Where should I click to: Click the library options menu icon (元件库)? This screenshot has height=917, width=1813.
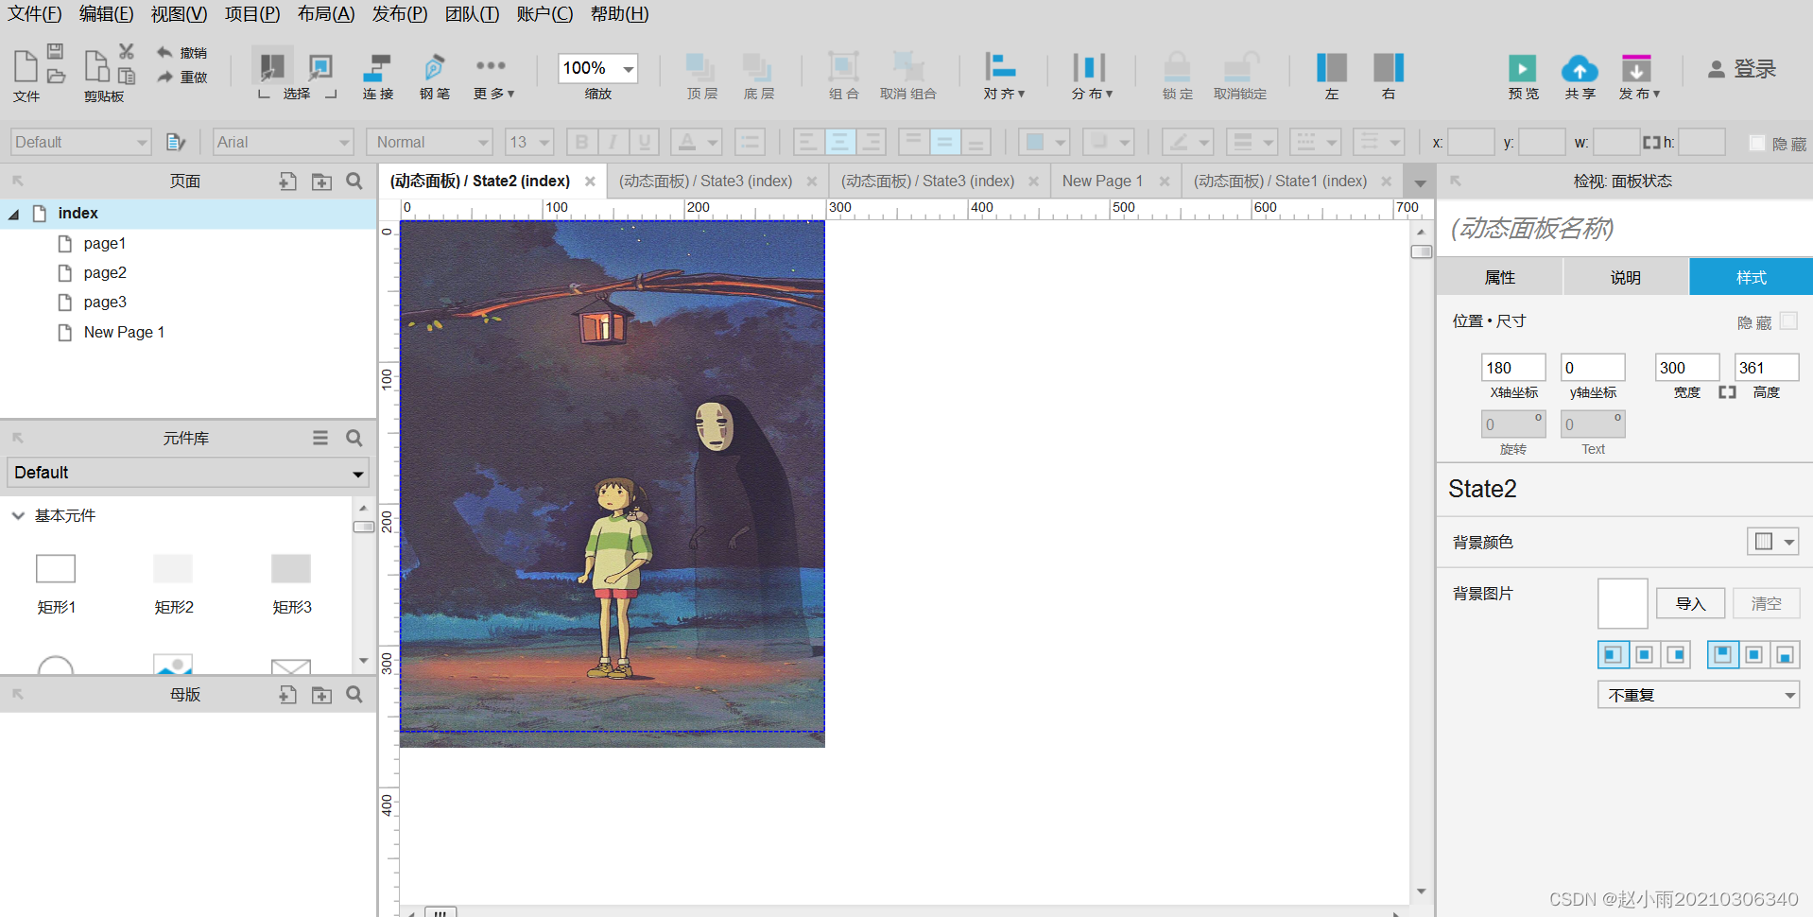coord(320,438)
